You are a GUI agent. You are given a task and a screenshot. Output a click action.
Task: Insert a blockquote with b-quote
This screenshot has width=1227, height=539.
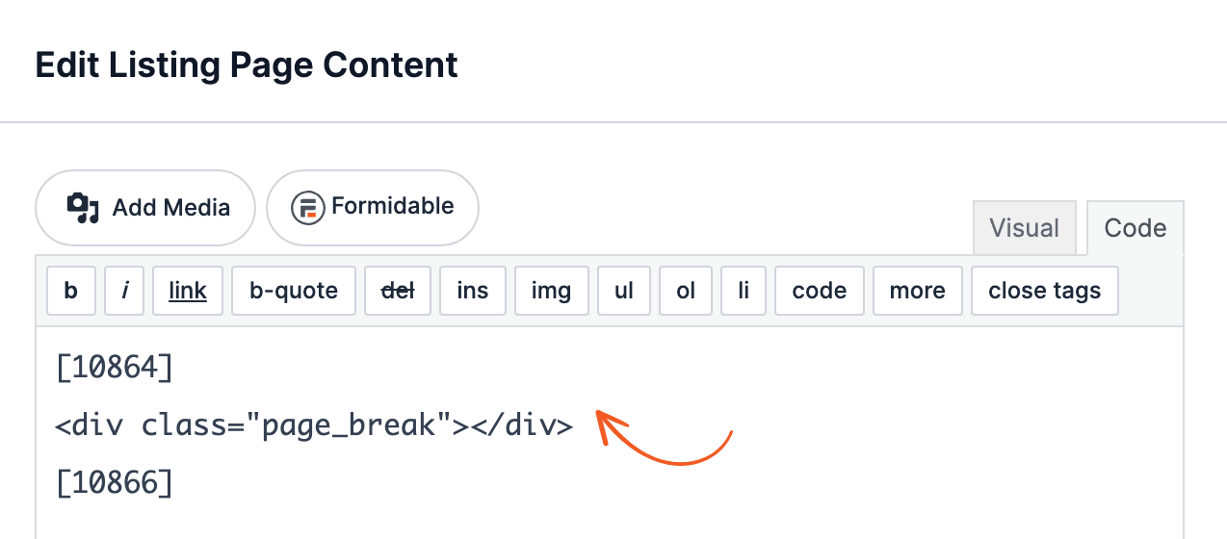pos(294,291)
